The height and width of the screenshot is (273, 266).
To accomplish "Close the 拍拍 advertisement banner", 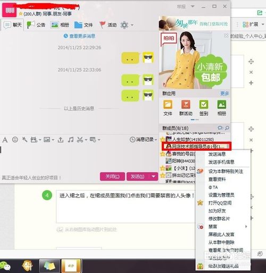I will (x=226, y=36).
